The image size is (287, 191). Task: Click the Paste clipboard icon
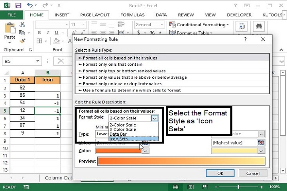pyautogui.click(x=10, y=28)
